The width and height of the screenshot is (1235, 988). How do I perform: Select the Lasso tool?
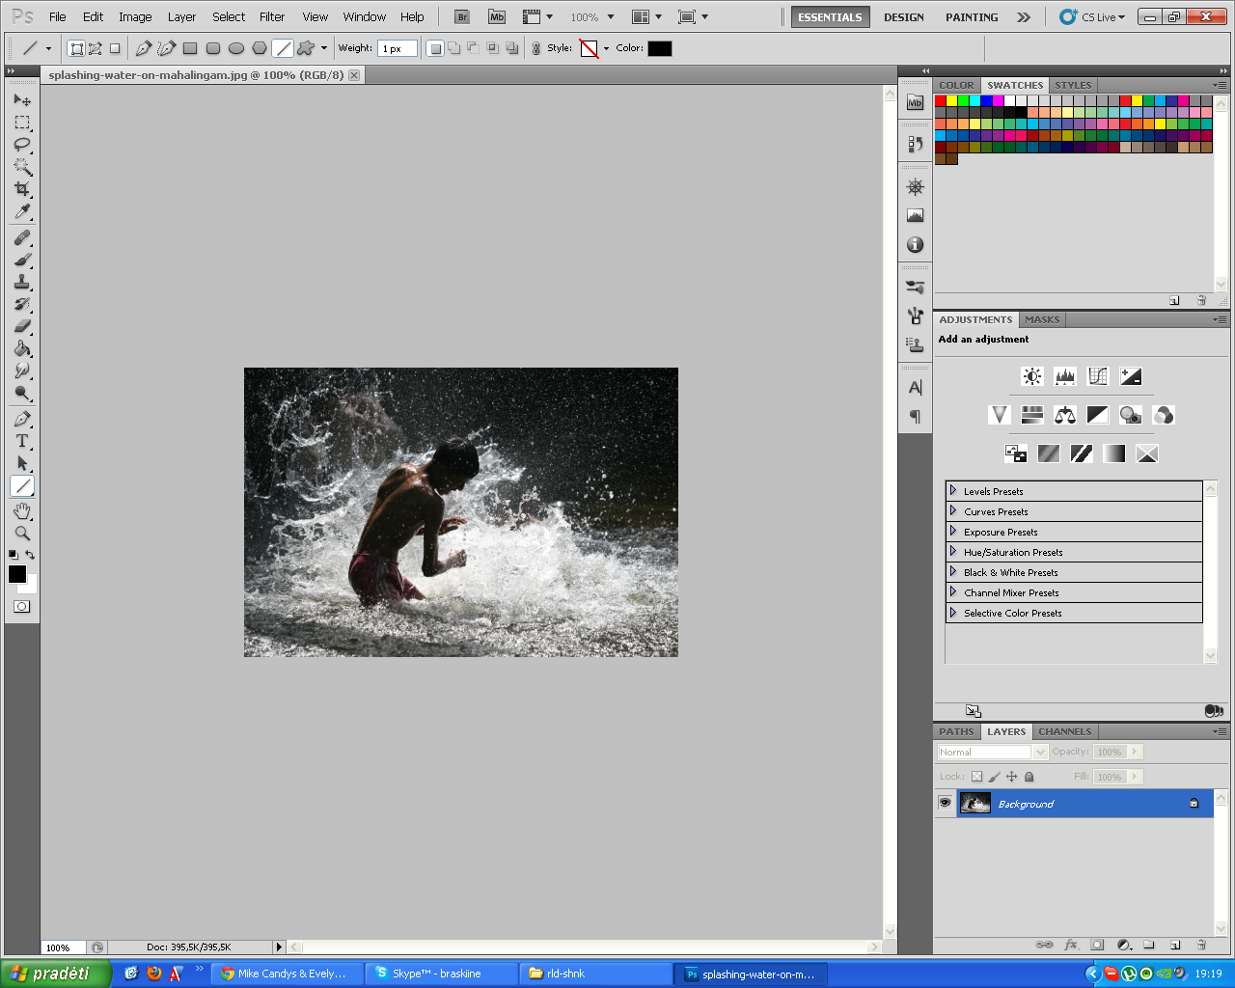click(22, 145)
